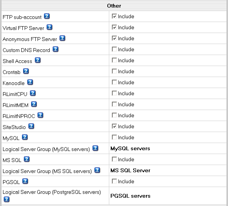The image size is (228, 206).
Task: Show SiteStudio help information icon
Action: coord(31,126)
